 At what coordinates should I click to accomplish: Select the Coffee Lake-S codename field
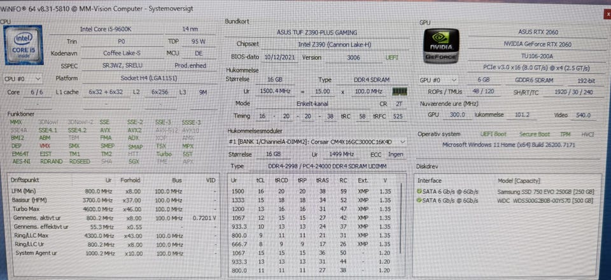tap(122, 53)
